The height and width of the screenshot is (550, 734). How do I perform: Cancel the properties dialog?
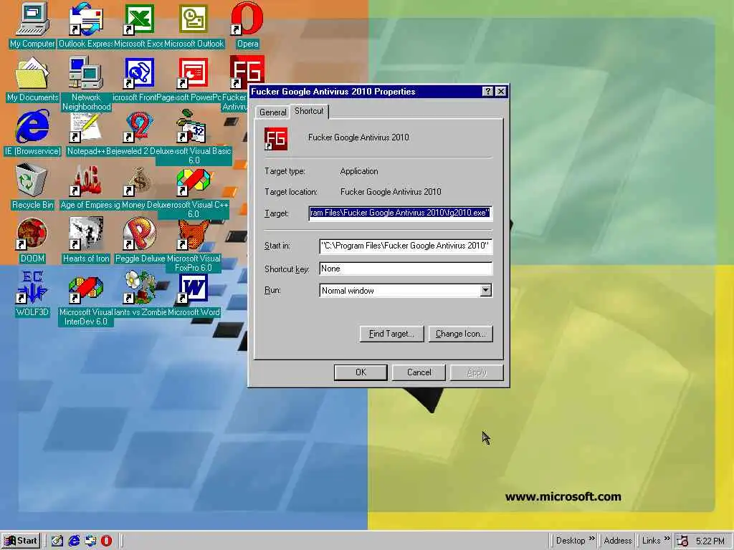coord(419,372)
